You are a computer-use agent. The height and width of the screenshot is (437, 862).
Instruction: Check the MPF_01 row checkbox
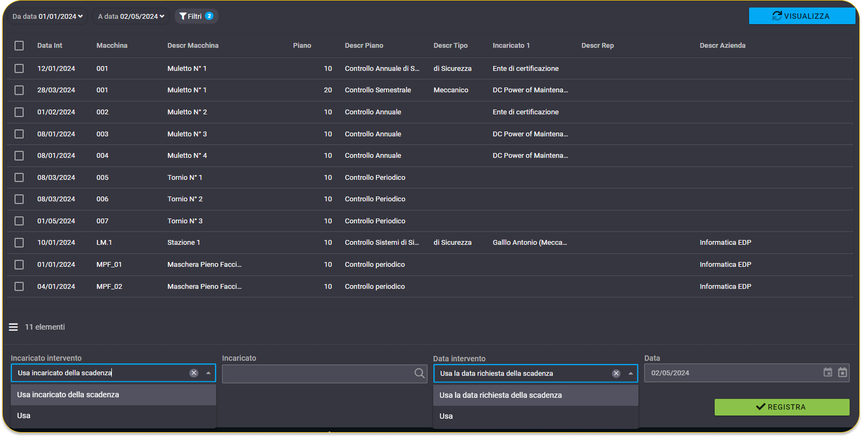[19, 265]
